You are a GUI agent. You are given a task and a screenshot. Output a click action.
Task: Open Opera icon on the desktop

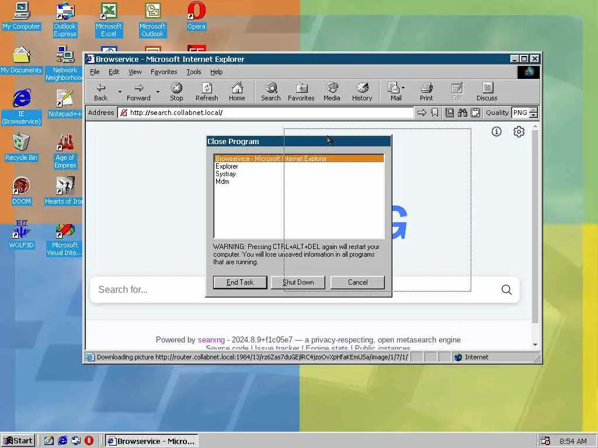click(x=196, y=16)
